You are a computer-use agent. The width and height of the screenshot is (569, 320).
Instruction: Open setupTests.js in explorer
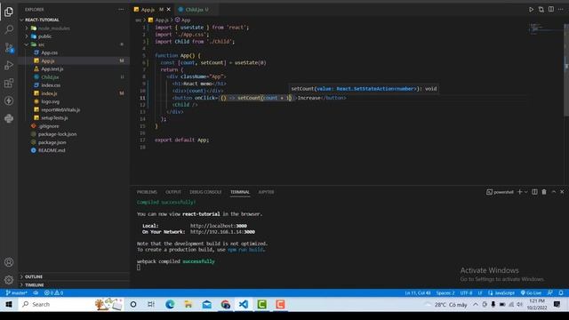coord(74,118)
